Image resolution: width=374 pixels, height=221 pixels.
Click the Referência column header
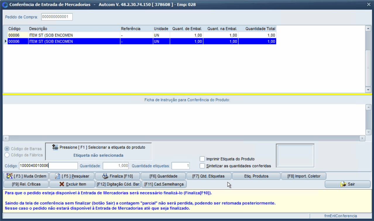pyautogui.click(x=136, y=29)
